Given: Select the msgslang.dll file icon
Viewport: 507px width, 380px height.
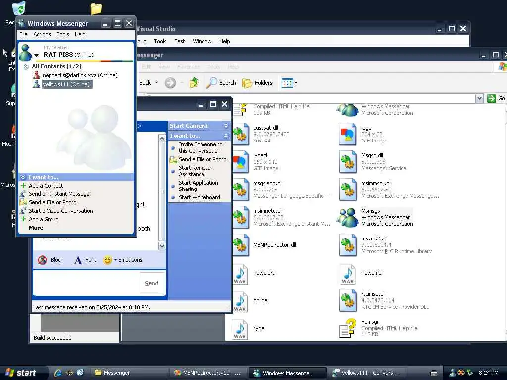Looking at the screenshot, I should [x=241, y=190].
